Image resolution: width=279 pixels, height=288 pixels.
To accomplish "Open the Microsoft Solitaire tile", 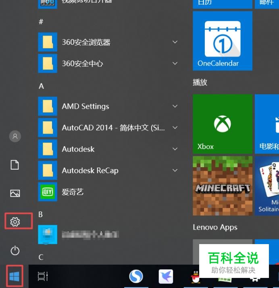I will pos(267,186).
